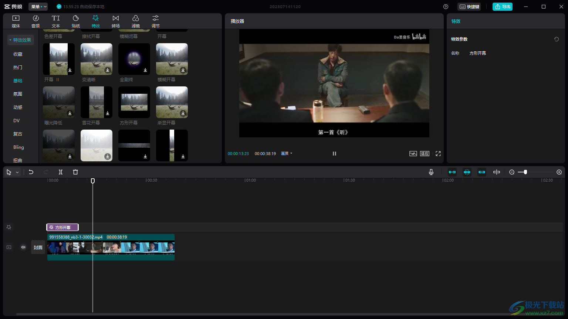Select the 复古 retro category
Screen dimensions: 568x319
(18, 134)
